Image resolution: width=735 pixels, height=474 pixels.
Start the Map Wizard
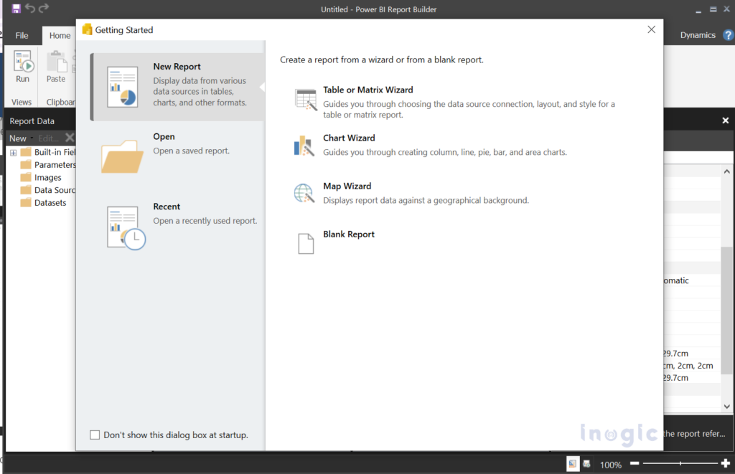(x=347, y=186)
